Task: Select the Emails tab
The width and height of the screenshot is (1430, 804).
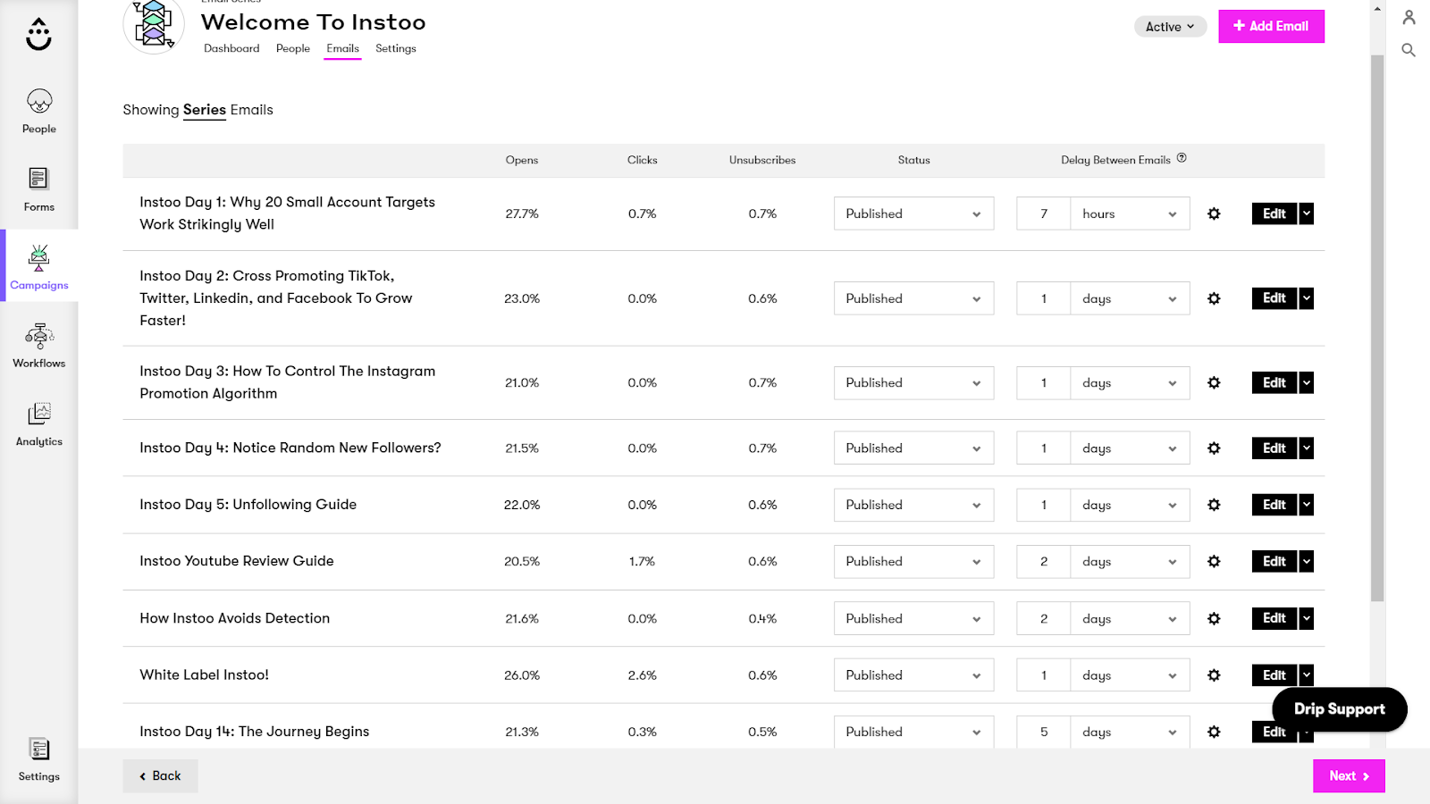Action: click(x=342, y=48)
